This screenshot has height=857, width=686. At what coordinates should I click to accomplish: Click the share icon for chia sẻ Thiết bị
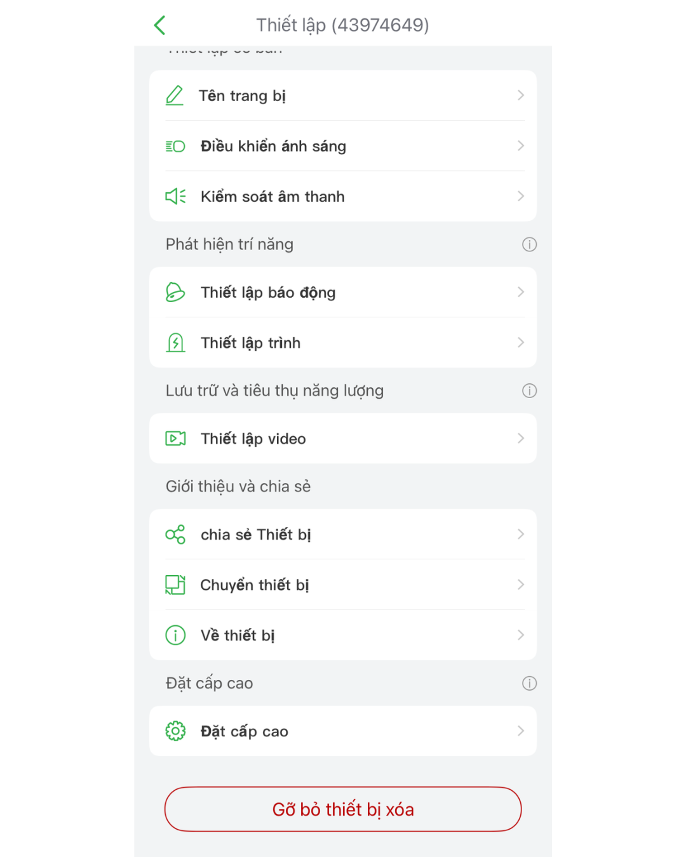[x=175, y=535]
